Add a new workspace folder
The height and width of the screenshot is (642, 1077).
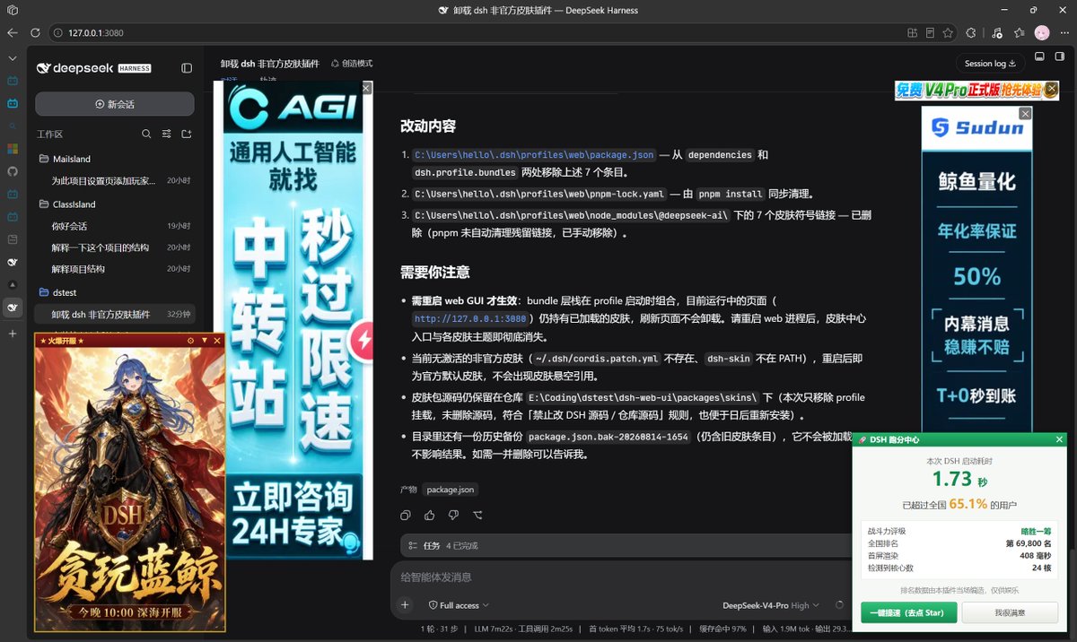tap(187, 134)
